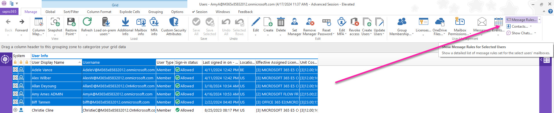Open the grid settings gear icon
Image resolution: width=554 pixels, height=113 pixels.
[x=5, y=59]
